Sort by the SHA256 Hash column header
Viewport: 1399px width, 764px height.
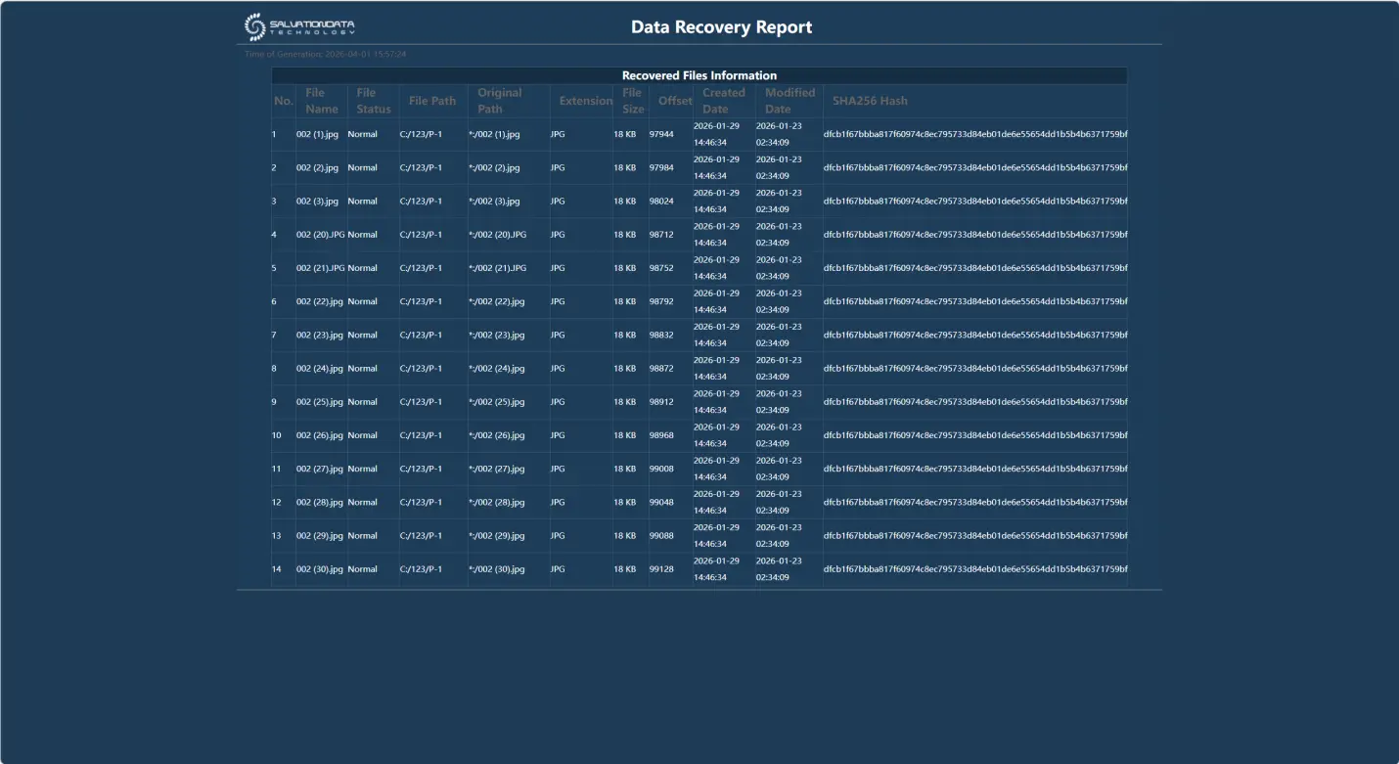point(870,101)
